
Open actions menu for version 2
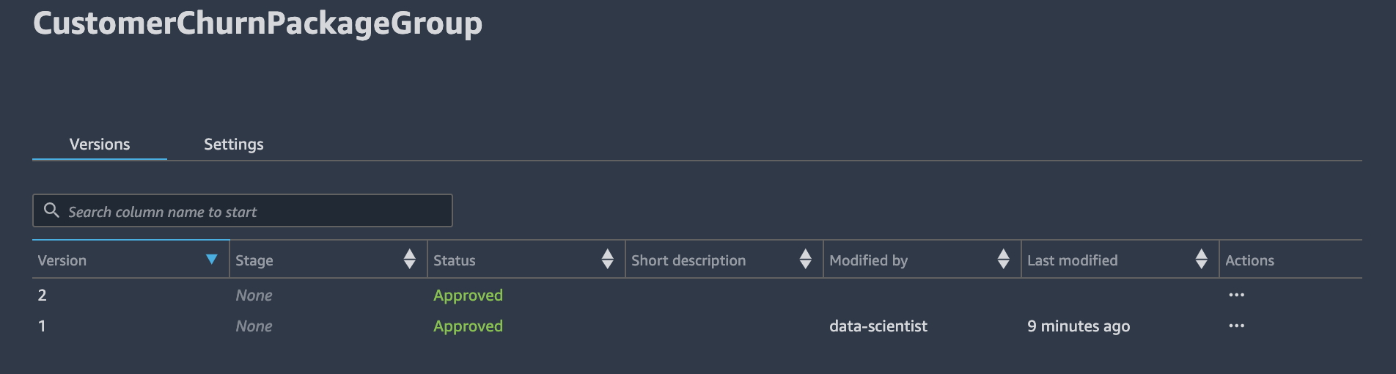click(x=1236, y=295)
